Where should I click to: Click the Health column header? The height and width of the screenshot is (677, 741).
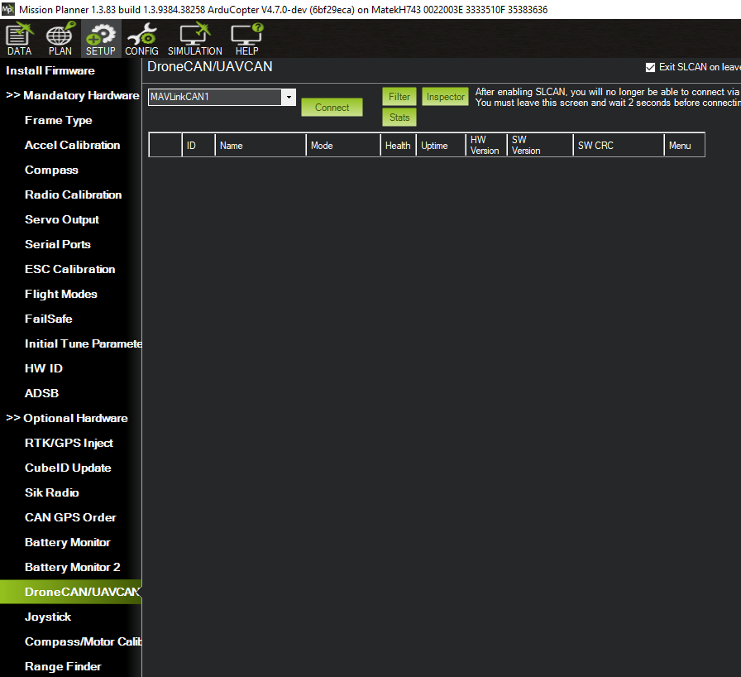(398, 146)
